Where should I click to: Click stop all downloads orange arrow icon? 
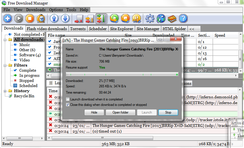126,18
